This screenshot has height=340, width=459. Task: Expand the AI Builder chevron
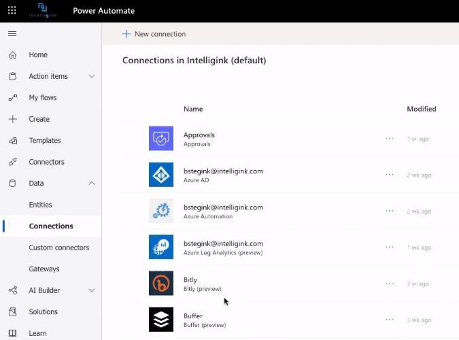pos(92,290)
